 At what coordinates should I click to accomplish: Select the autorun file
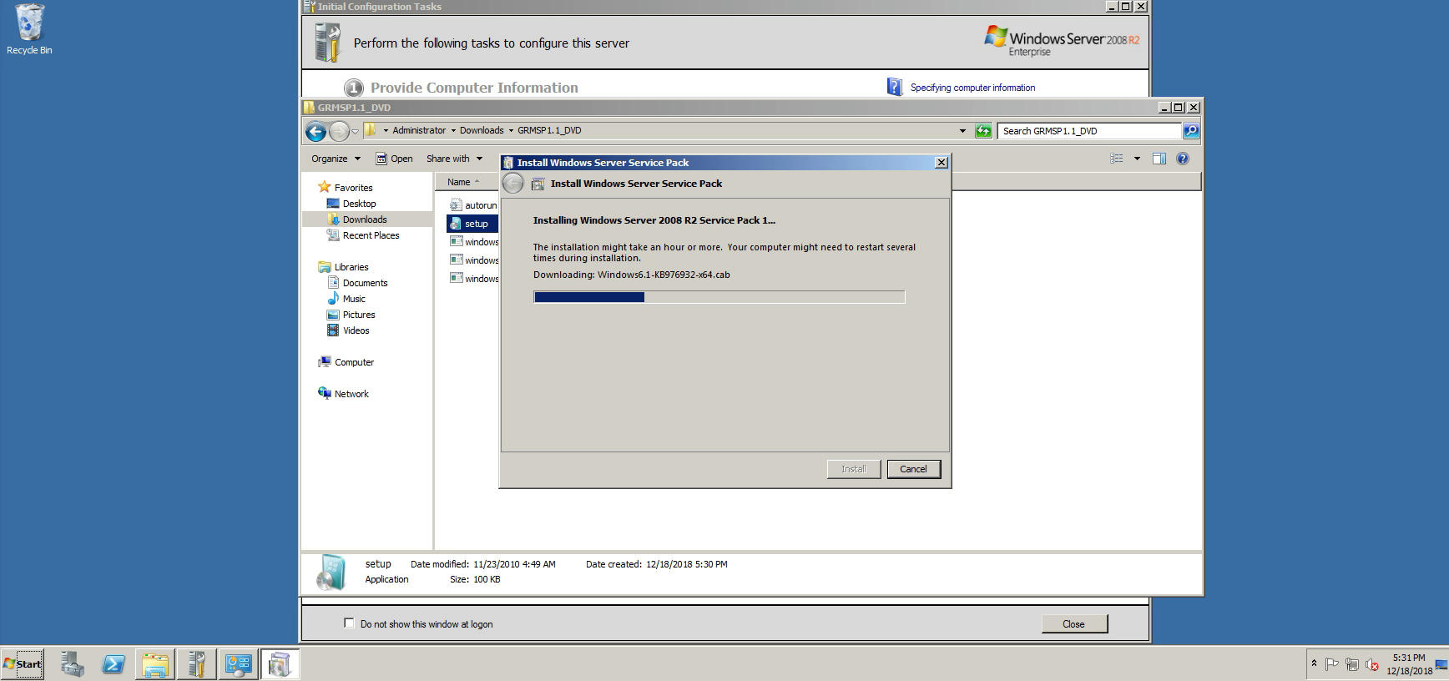[x=473, y=205]
